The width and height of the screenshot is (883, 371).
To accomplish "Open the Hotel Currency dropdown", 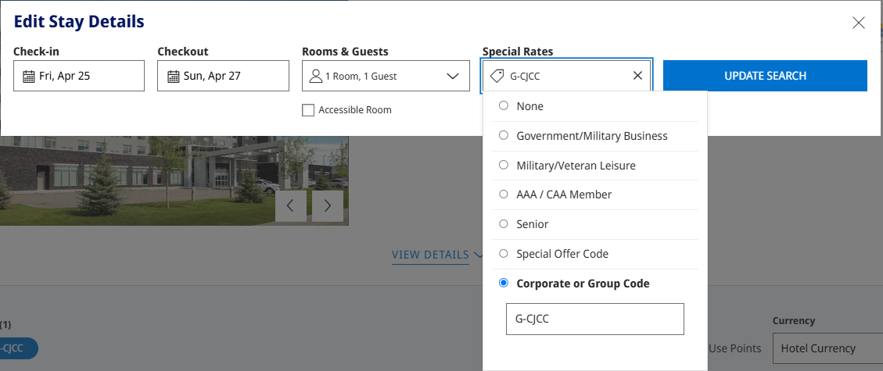I will click(827, 348).
